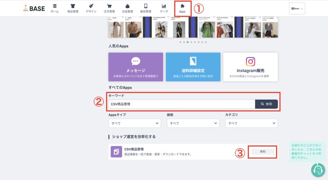Open 注文管理 from the navigation bar
The height and width of the screenshot is (180, 328).
pyautogui.click(x=109, y=9)
